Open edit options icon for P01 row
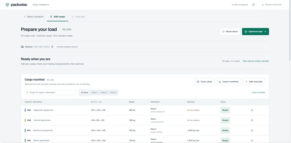The width and height of the screenshot is (291, 143). pos(252,130)
